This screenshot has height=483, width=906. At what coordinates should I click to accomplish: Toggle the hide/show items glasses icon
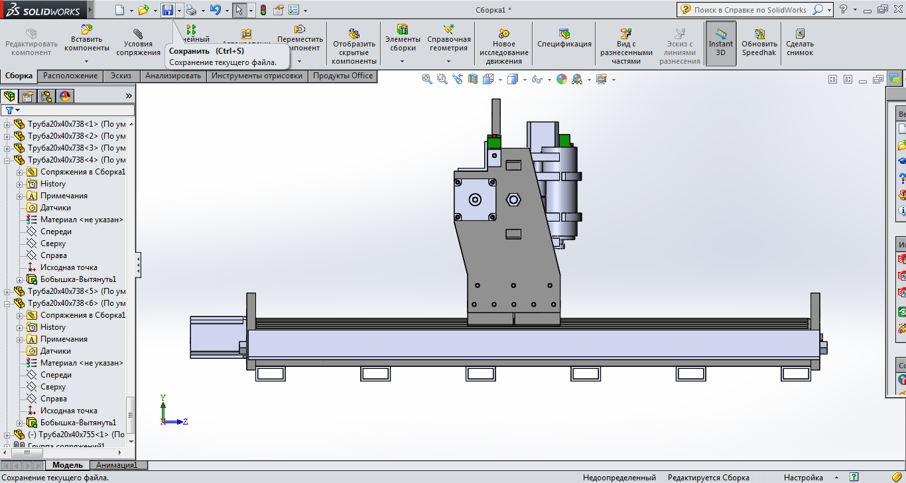click(x=536, y=80)
